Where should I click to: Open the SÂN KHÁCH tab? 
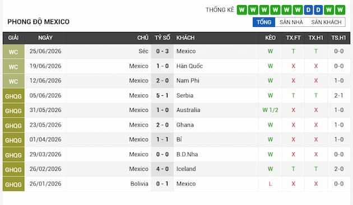click(x=326, y=22)
